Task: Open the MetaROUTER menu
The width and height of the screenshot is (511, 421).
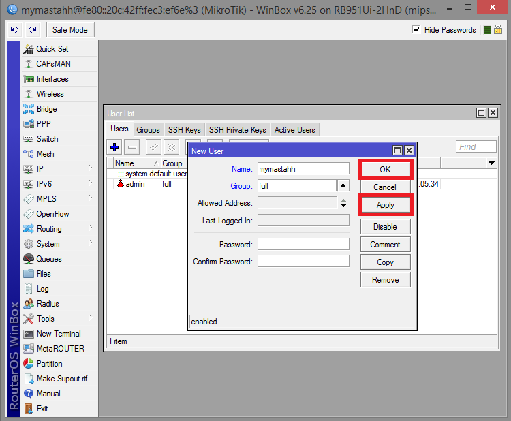Action: coord(60,349)
